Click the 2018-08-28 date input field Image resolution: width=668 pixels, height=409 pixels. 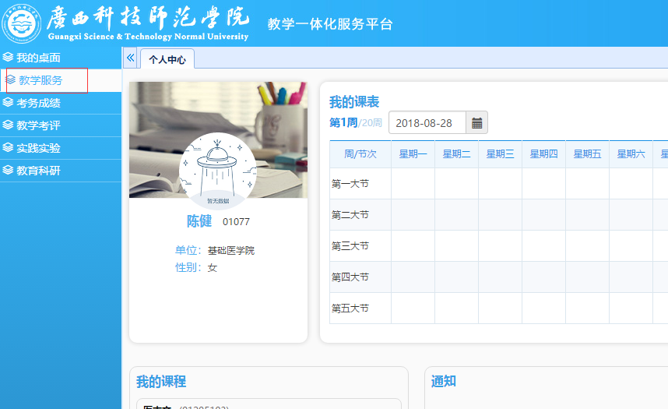(427, 123)
